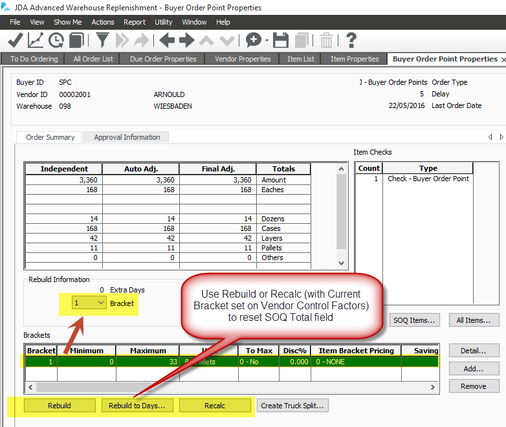
Task: Open SOQ Items list button
Action: point(414,320)
